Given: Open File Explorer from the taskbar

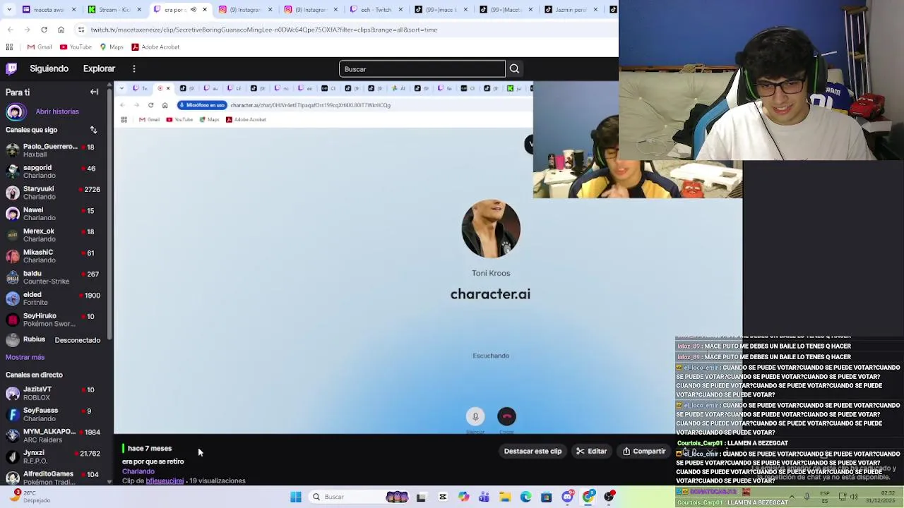Looking at the screenshot, I should point(505,497).
